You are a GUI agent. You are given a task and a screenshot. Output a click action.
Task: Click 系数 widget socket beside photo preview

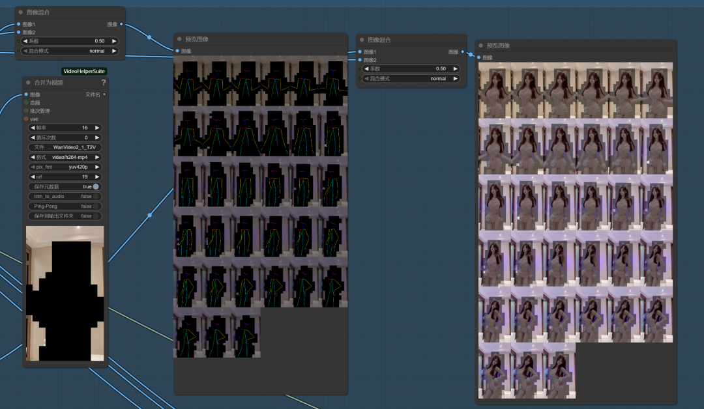(x=360, y=68)
